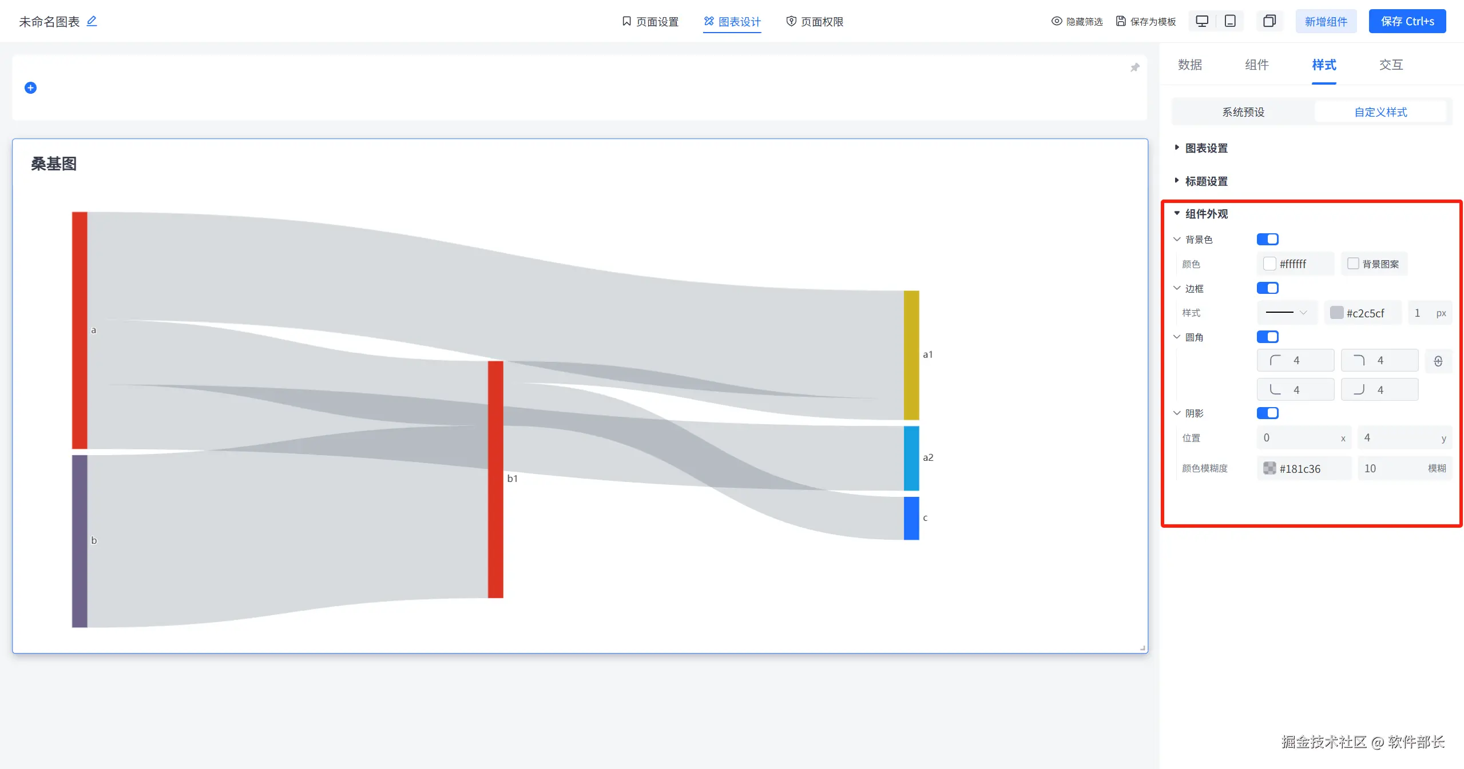Screen dimensions: 1464x769
Task: Disable the 边框 toggle switch
Action: pyautogui.click(x=1267, y=288)
